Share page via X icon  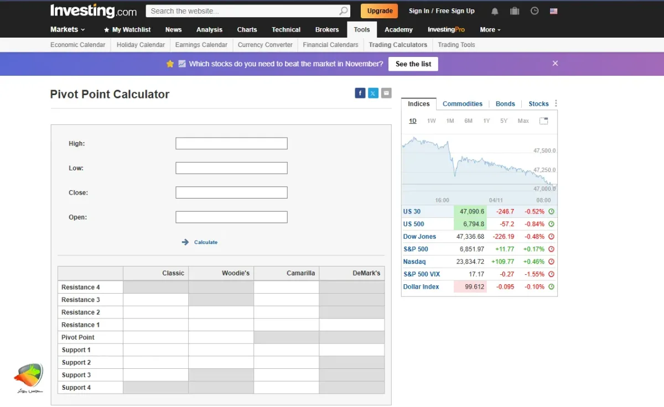(373, 93)
